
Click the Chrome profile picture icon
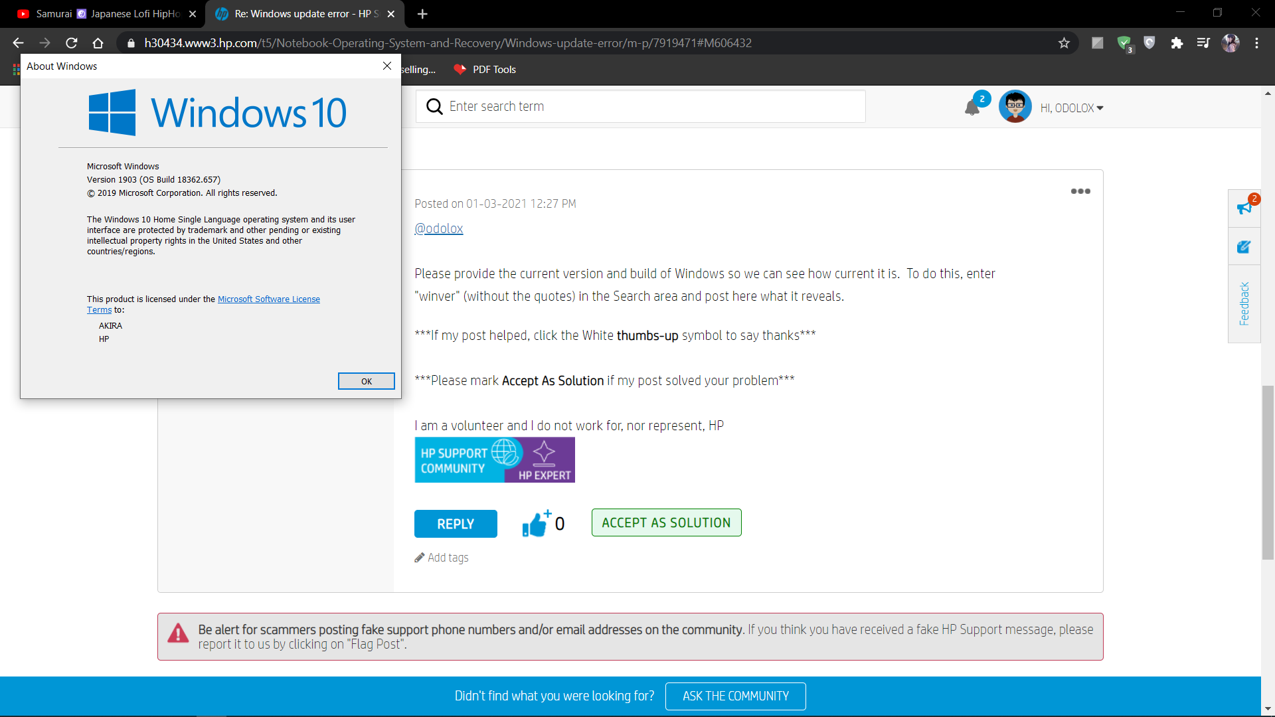pos(1231,43)
